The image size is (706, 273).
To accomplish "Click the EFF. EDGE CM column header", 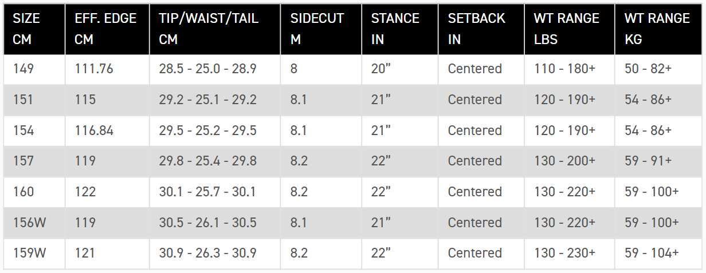I will pyautogui.click(x=106, y=29).
